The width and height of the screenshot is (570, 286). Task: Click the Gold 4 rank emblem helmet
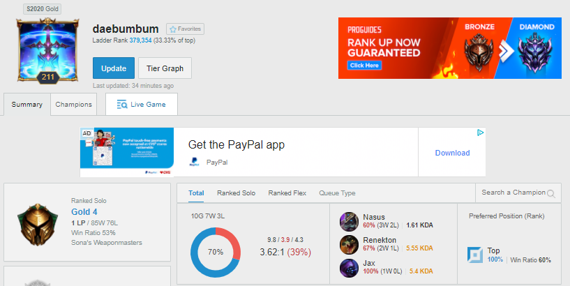(x=38, y=223)
